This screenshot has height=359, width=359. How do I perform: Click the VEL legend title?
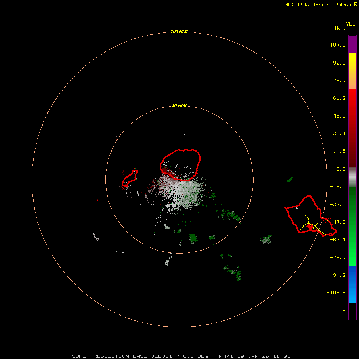pos(350,24)
